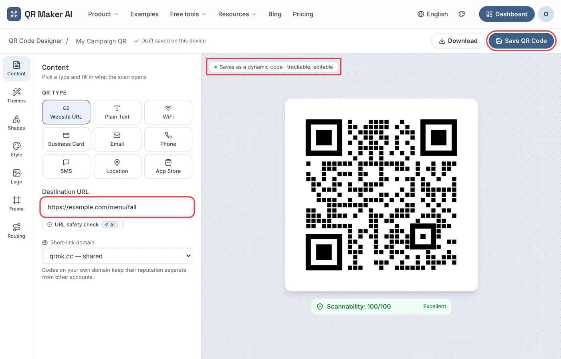Choose the Location QR type
Screen dimensions: 561x359
(x=117, y=166)
